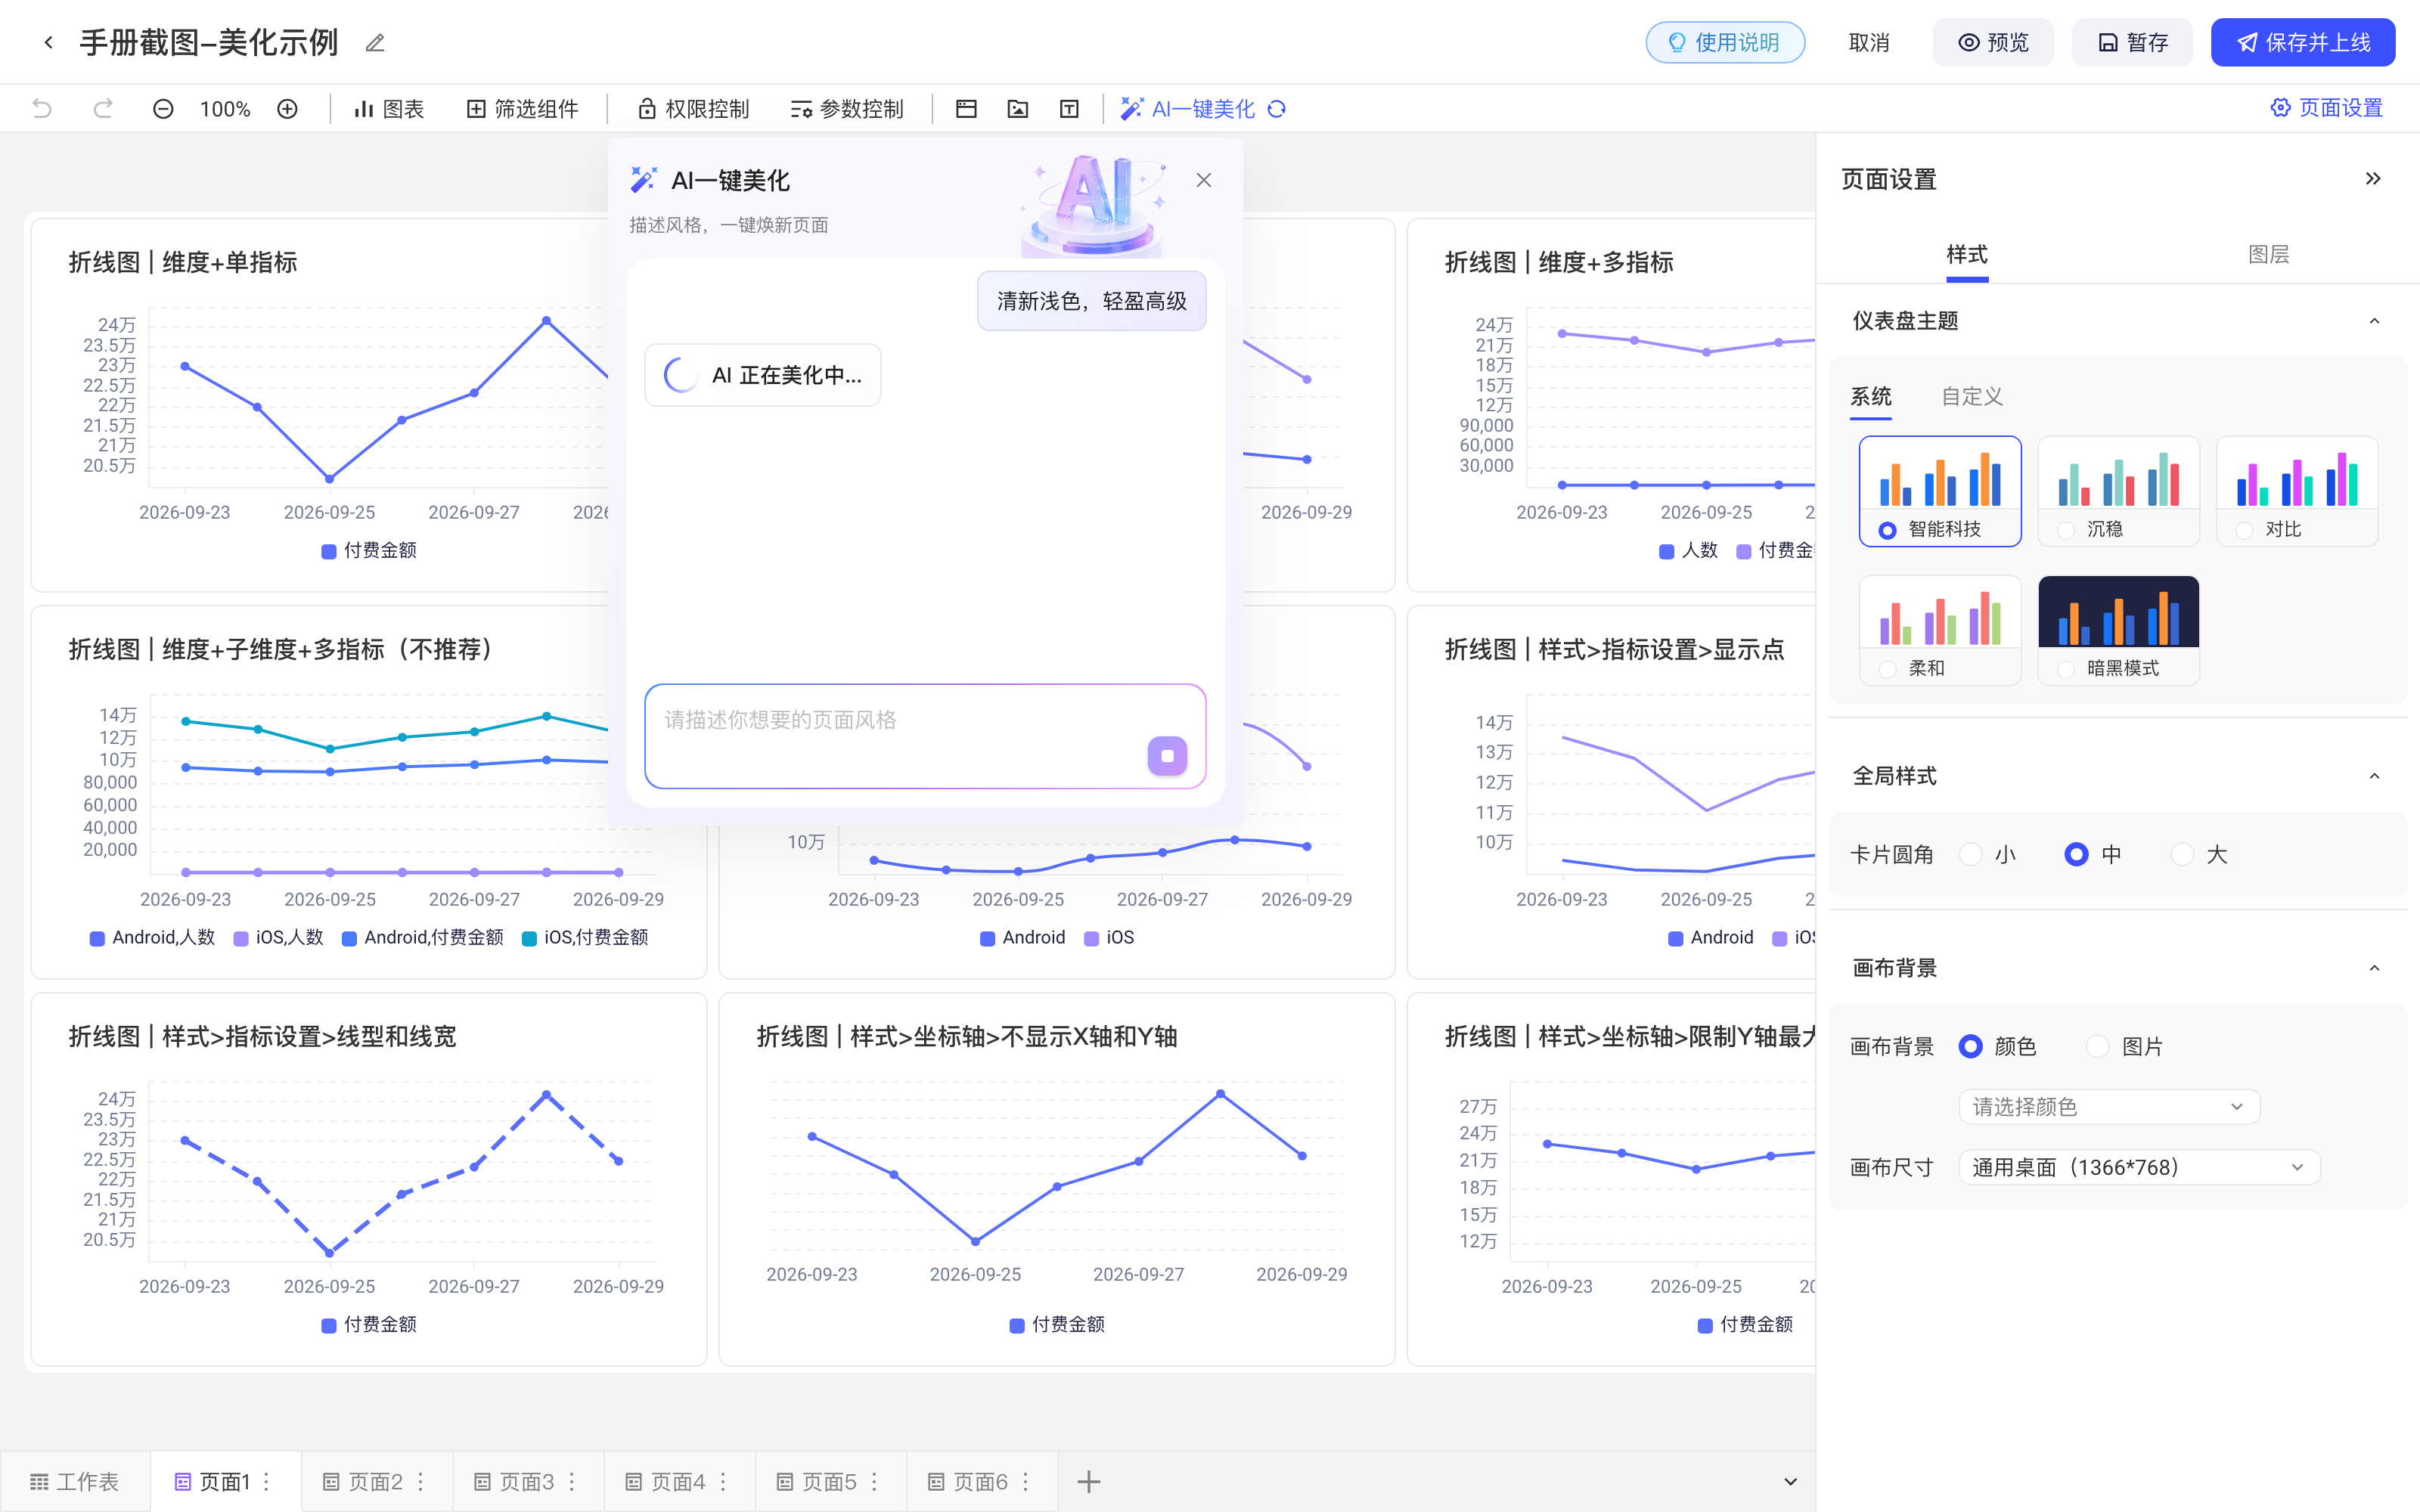Open the 请选择颜色 dropdown
Viewport: 2420px width, 1512px height.
tap(2108, 1107)
